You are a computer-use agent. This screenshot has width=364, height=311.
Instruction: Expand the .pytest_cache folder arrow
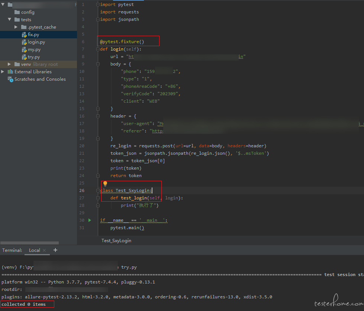[x=16, y=27]
